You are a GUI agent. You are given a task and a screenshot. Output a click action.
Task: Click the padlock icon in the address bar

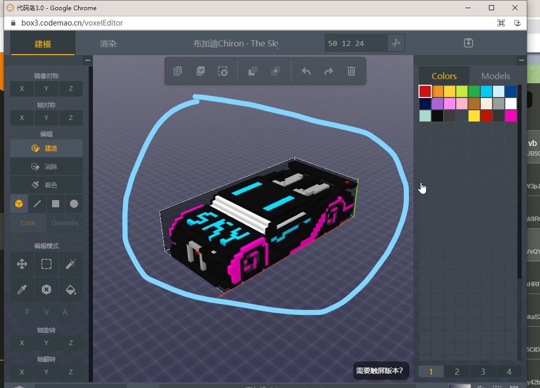tap(13, 23)
